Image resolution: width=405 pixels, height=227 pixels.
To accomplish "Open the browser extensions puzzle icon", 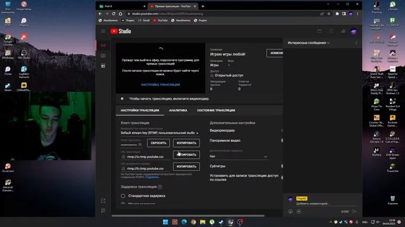I will (337, 14).
